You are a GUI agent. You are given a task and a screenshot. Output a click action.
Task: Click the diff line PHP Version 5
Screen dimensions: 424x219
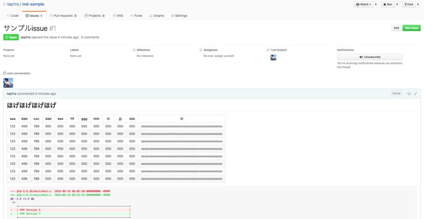(70, 210)
